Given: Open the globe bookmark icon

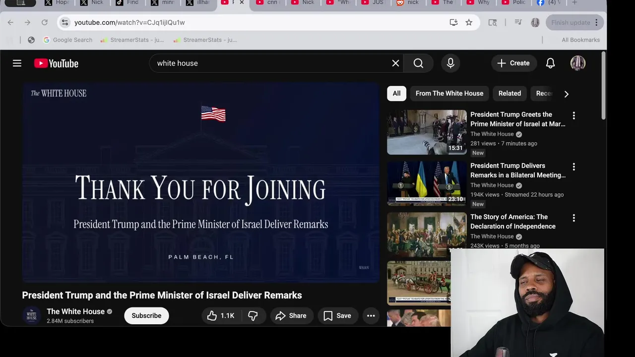Looking at the screenshot, I should (31, 40).
